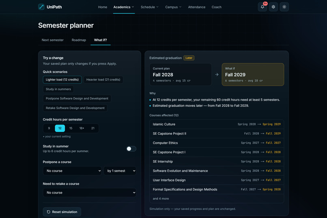Image resolution: width=327 pixels, height=218 pixels.
Task: Toggle light theme sun icon
Action: 284,7
